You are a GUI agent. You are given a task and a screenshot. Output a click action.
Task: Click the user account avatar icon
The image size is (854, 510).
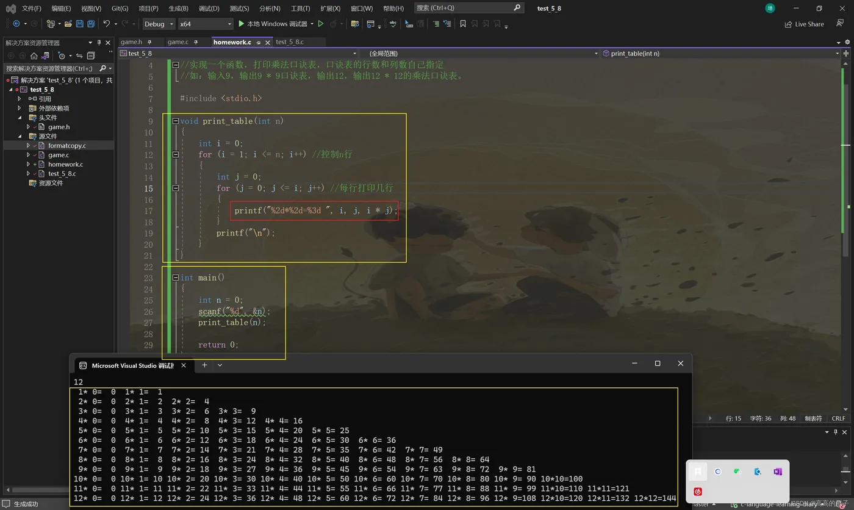pos(770,8)
